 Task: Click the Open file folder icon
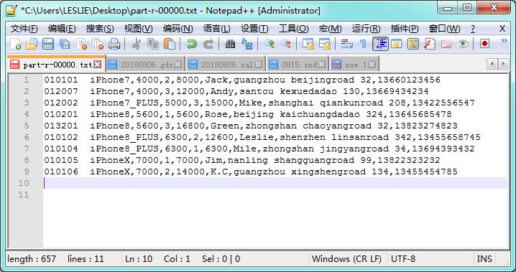point(32,44)
